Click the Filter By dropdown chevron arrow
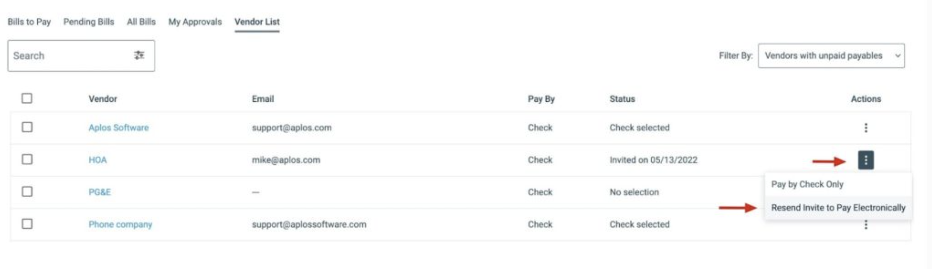 [x=898, y=56]
